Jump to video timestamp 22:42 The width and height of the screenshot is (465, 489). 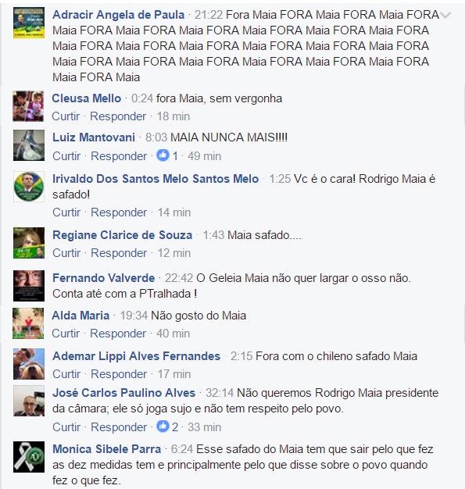(179, 278)
